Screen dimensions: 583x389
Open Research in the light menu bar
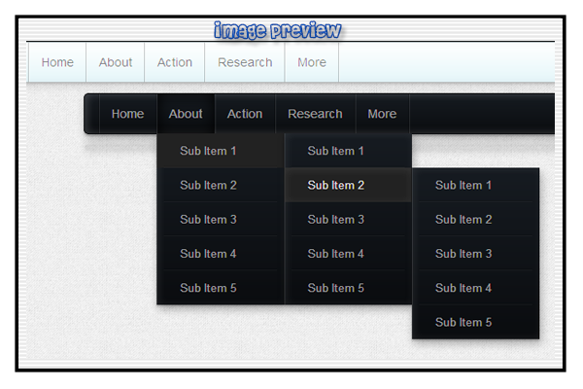(245, 62)
